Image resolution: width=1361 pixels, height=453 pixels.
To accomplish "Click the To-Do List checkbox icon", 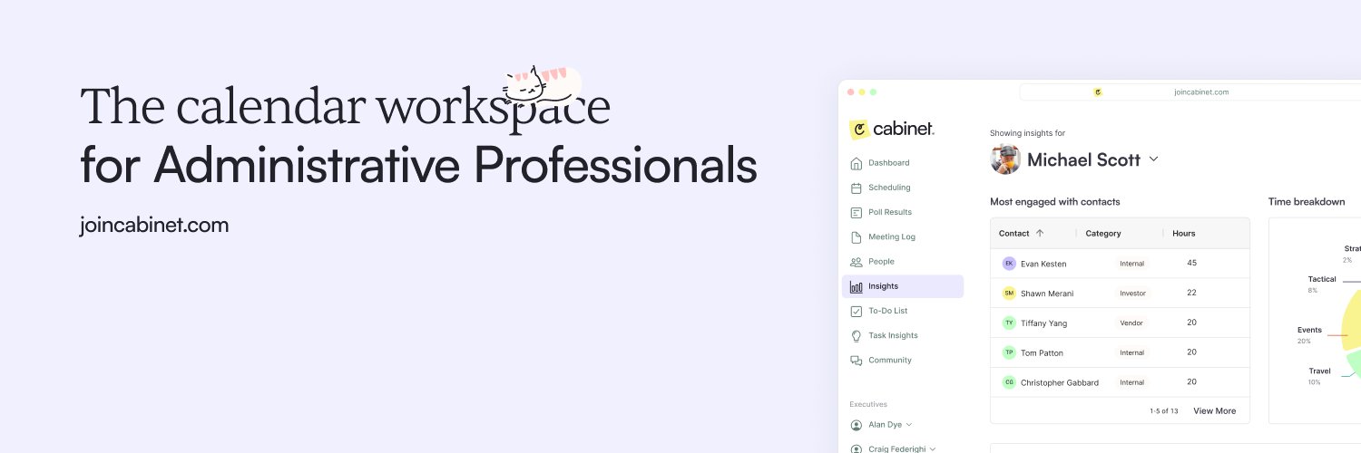I will 856,311.
